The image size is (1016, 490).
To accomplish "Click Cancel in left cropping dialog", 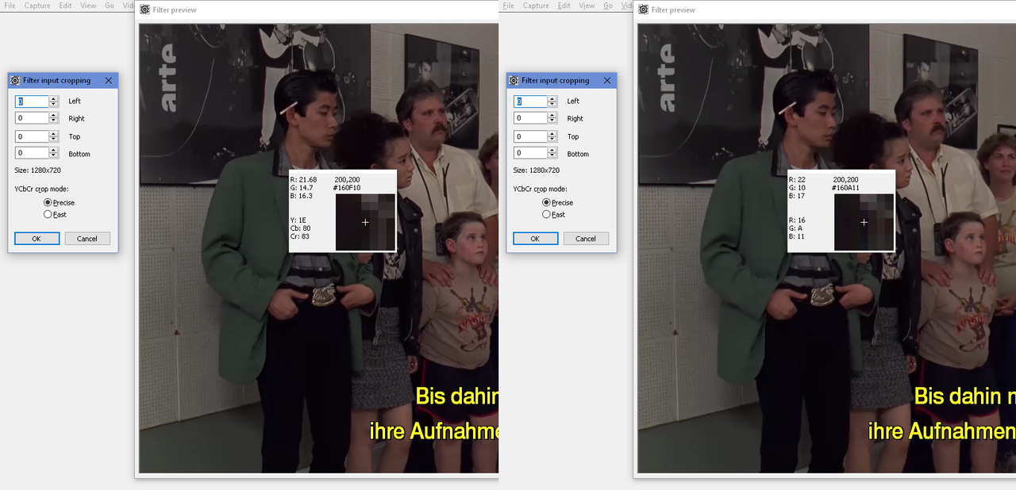I will coord(87,239).
